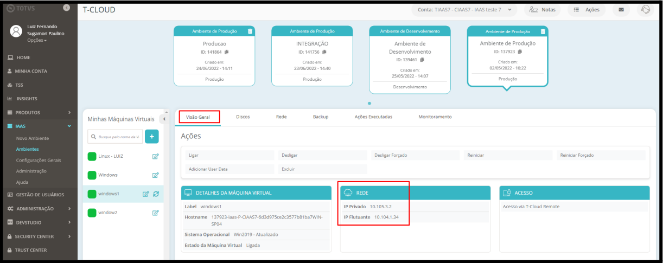The image size is (663, 263).
Task: Switch to the Ações Executadas tab
Action: pyautogui.click(x=373, y=117)
